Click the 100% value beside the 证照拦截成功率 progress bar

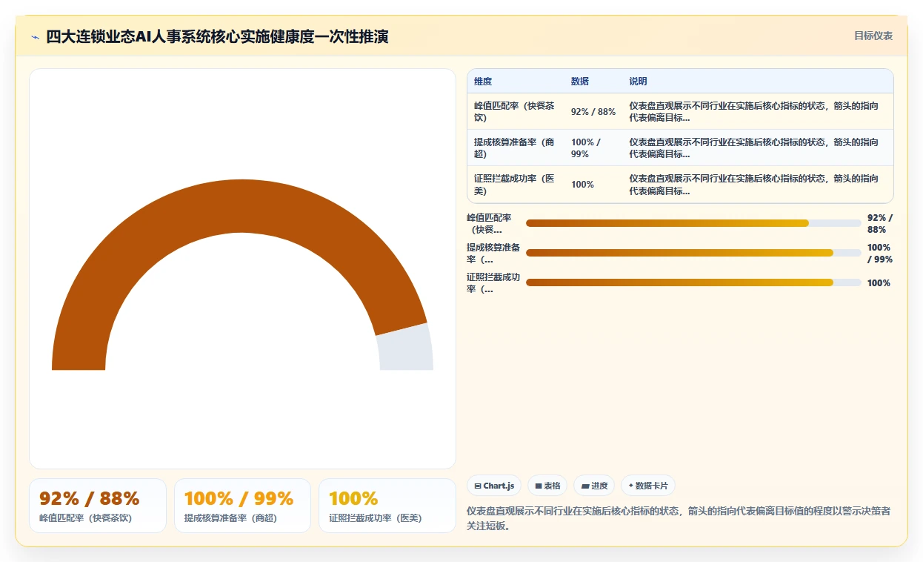[879, 282]
